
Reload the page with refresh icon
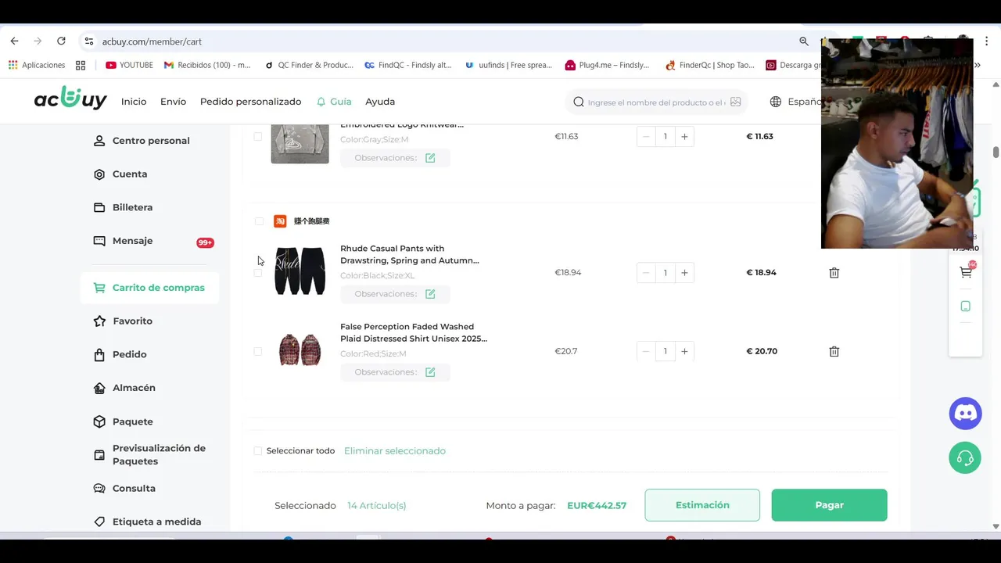(61, 41)
